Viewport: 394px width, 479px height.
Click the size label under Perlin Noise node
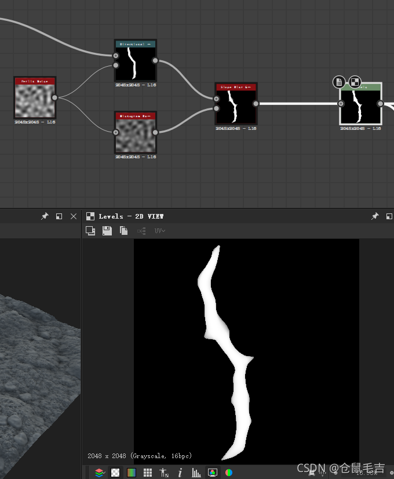(35, 122)
